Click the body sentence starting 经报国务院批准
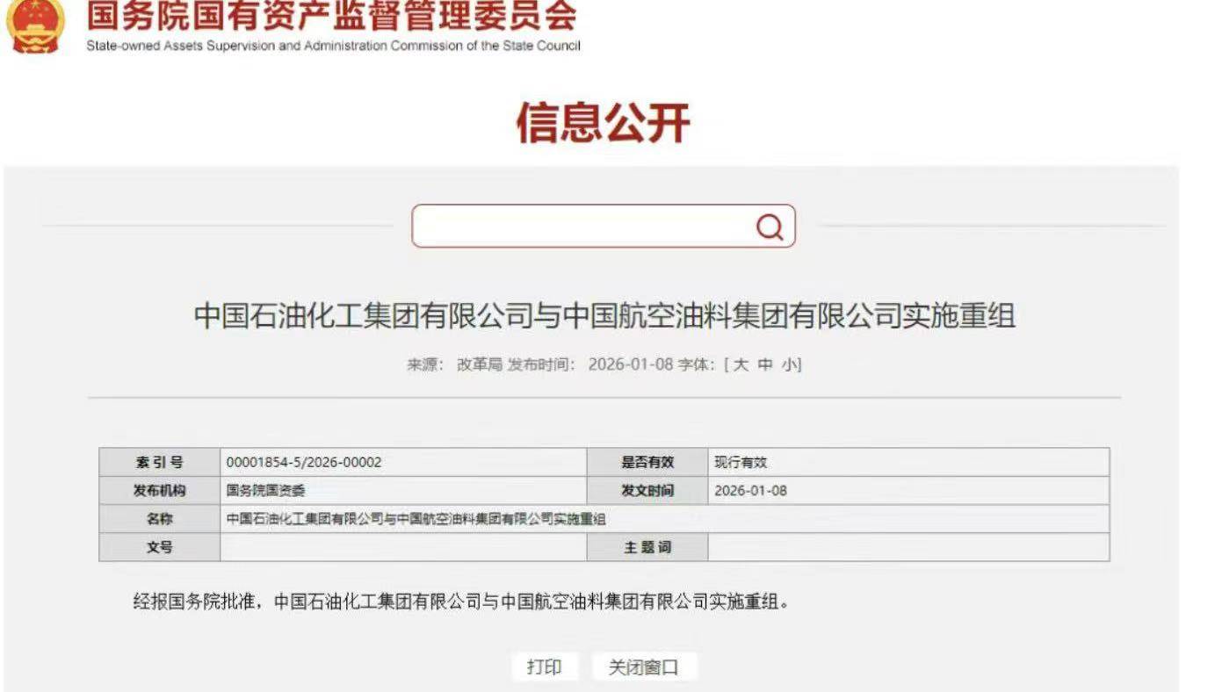The image size is (1215, 692). pos(461,602)
